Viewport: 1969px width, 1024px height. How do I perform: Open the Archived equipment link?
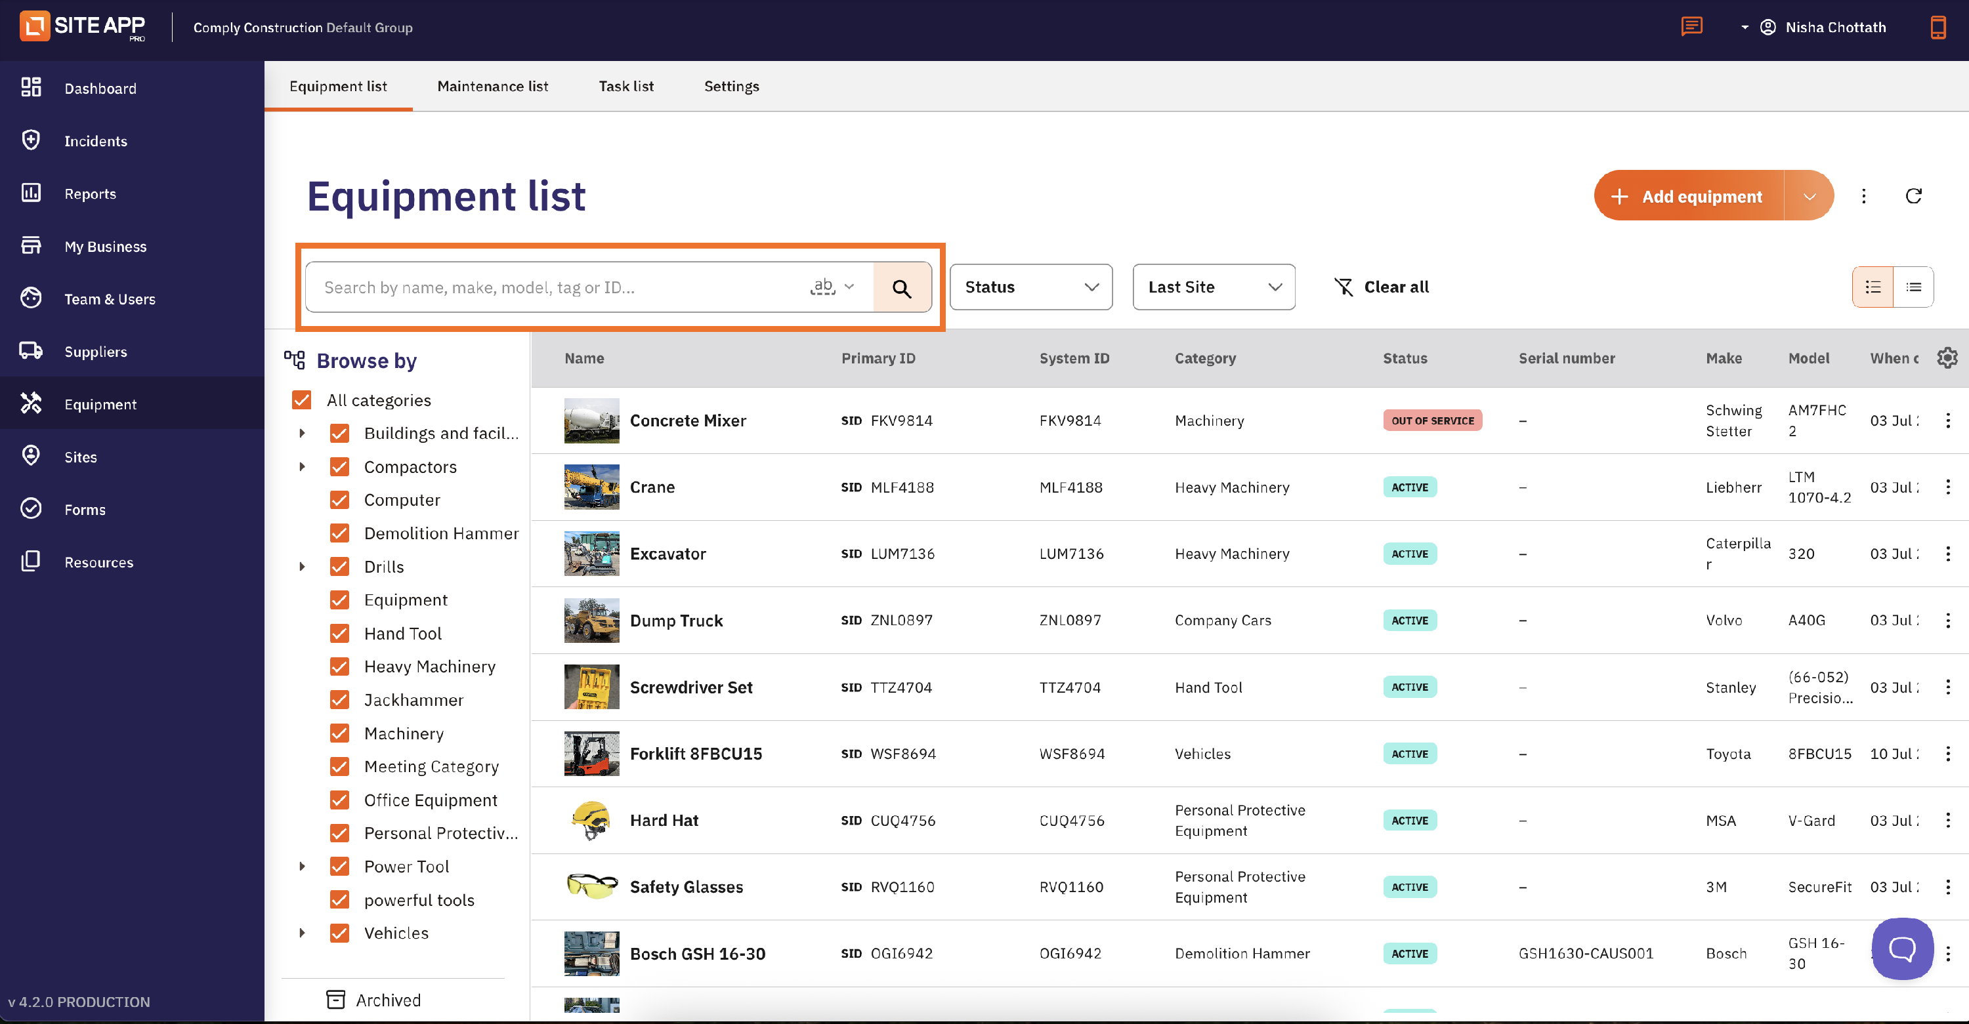point(373,1000)
